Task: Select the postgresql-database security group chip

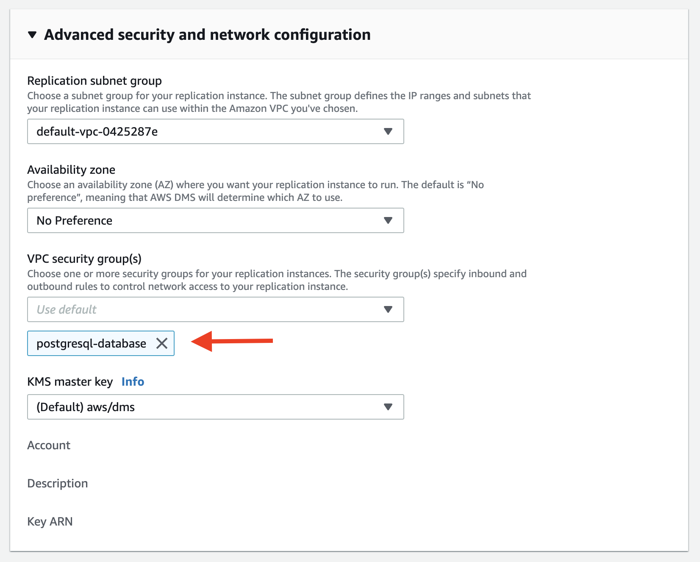Action: (x=91, y=343)
